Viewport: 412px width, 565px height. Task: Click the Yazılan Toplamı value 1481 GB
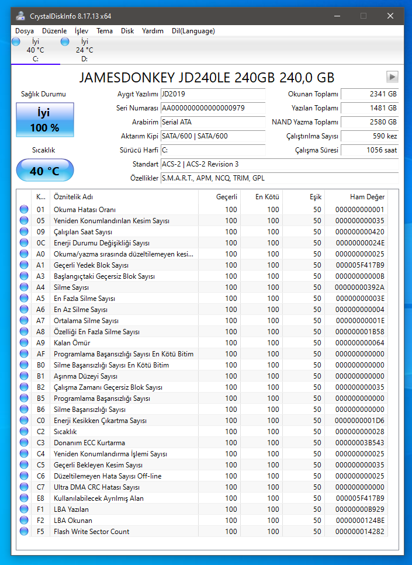pyautogui.click(x=369, y=108)
